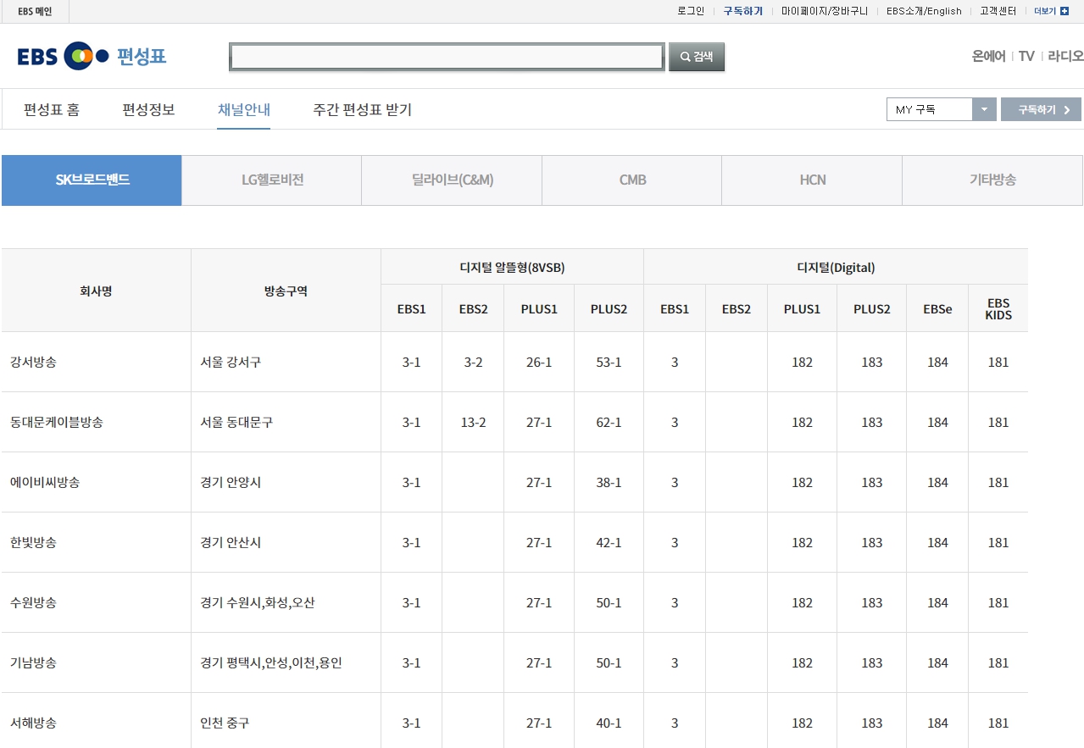This screenshot has width=1084, height=748.
Task: Click the 3-2 EBS2 value for 강서방송
Action: 473,363
